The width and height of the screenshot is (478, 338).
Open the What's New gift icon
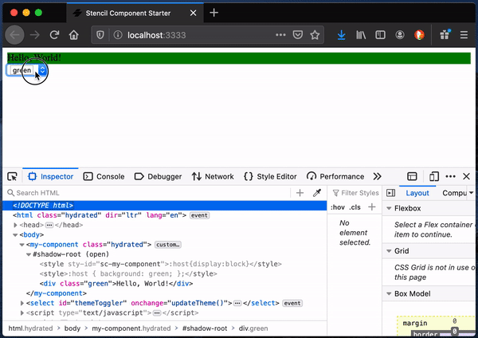tap(445, 35)
